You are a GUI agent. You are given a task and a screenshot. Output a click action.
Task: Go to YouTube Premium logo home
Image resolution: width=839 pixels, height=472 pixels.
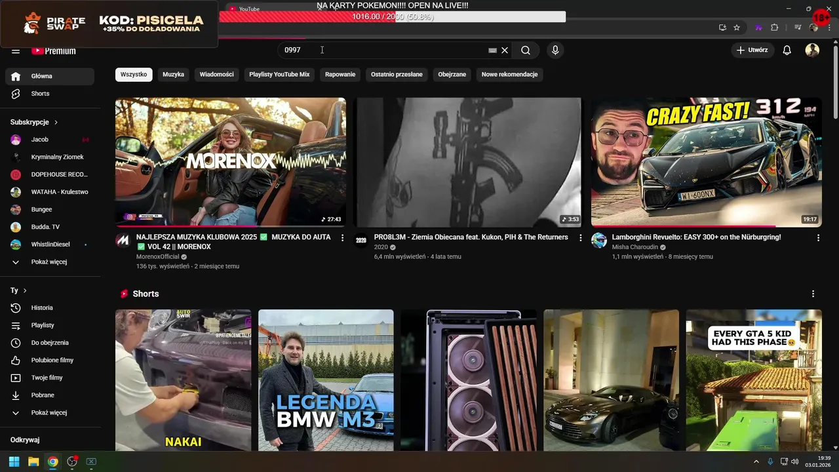[54, 50]
